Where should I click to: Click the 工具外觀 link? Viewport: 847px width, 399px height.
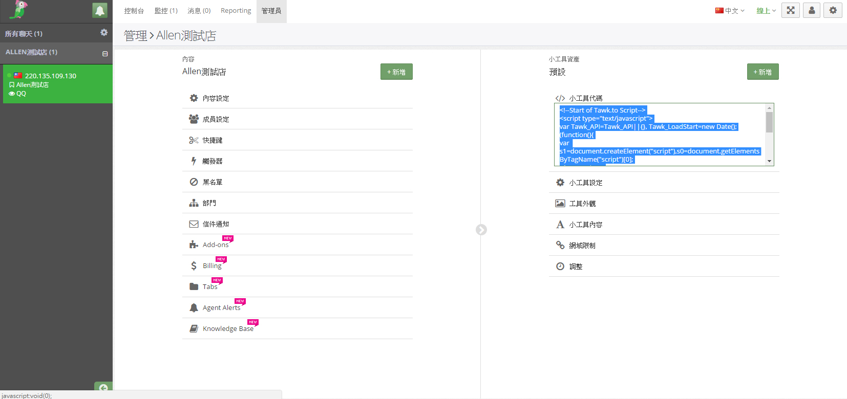point(582,204)
